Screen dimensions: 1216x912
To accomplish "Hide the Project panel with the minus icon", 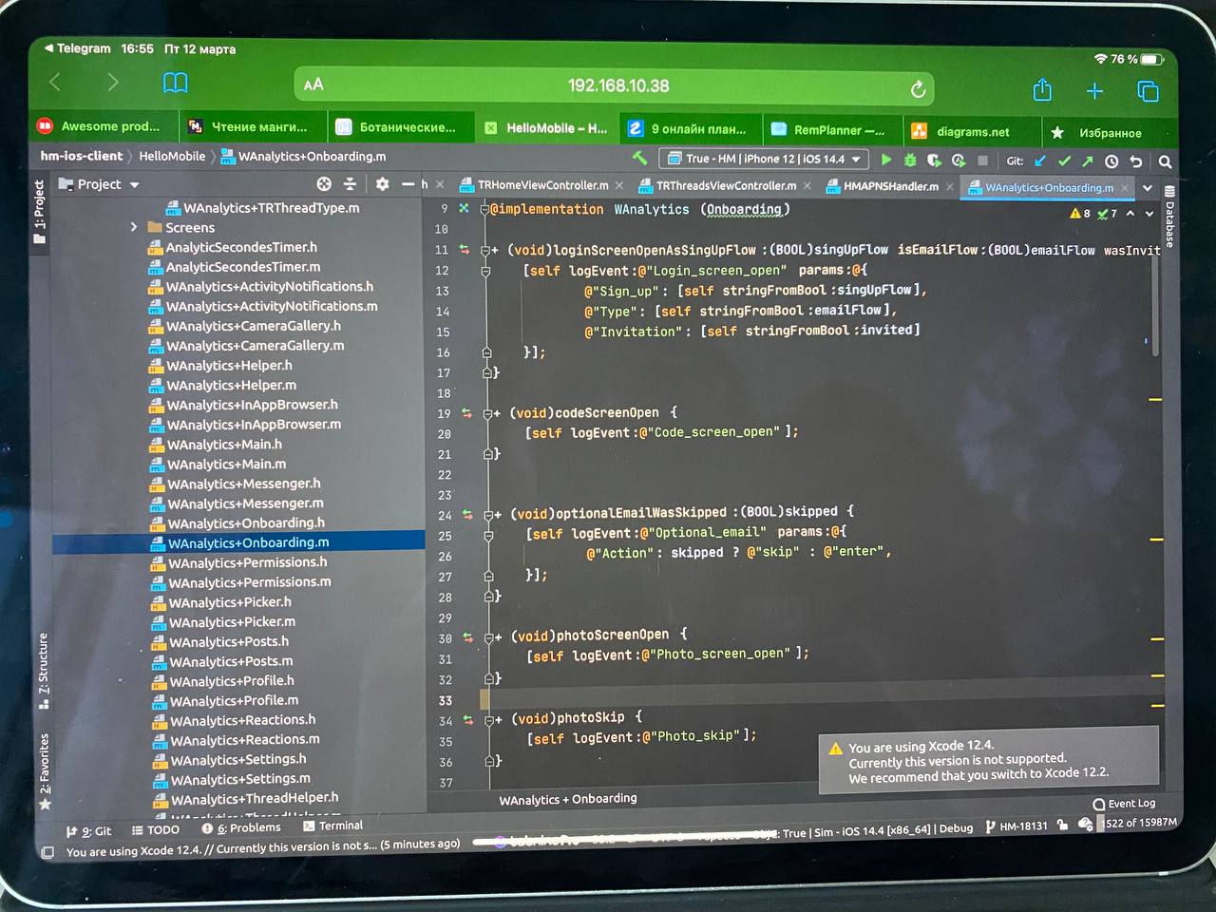I will click(x=408, y=184).
